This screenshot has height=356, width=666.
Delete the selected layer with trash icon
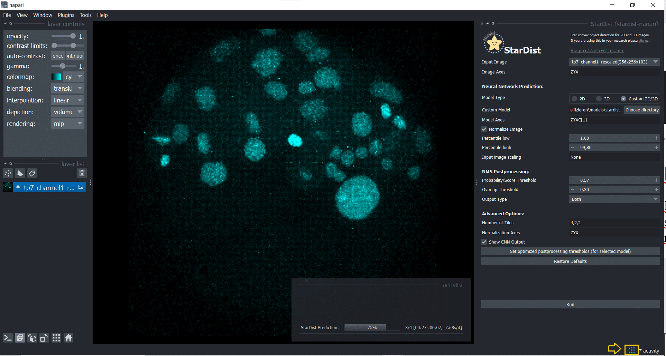82,173
